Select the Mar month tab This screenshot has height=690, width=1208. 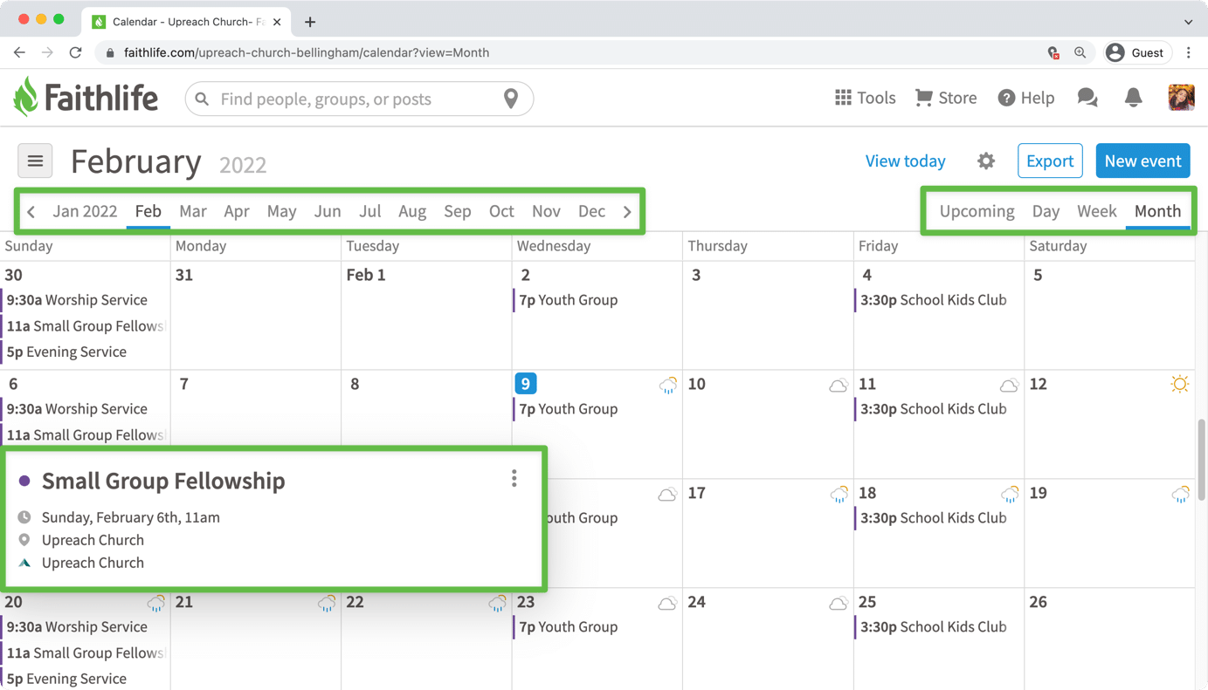click(x=193, y=211)
